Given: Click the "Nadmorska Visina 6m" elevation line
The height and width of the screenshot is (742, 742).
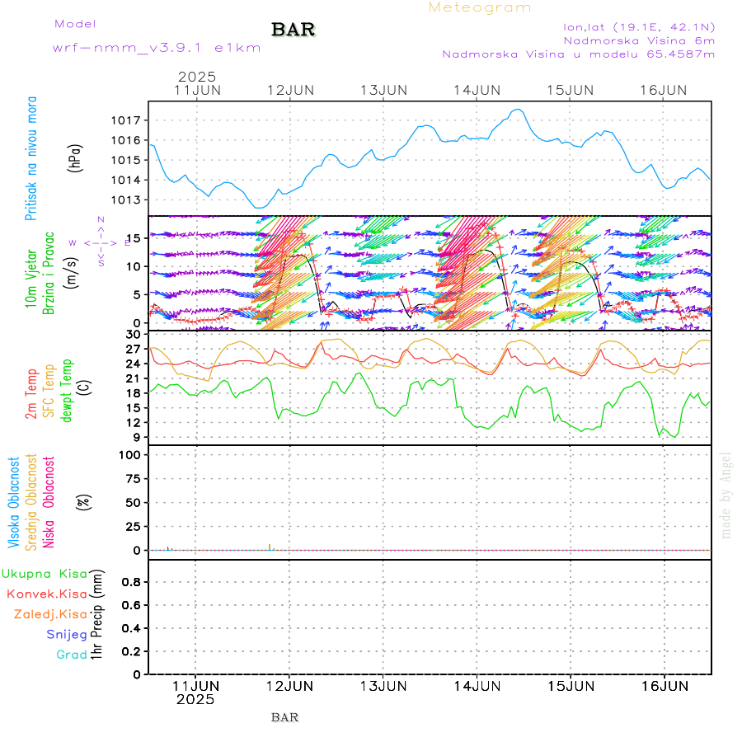Looking at the screenshot, I should pyautogui.click(x=639, y=40).
